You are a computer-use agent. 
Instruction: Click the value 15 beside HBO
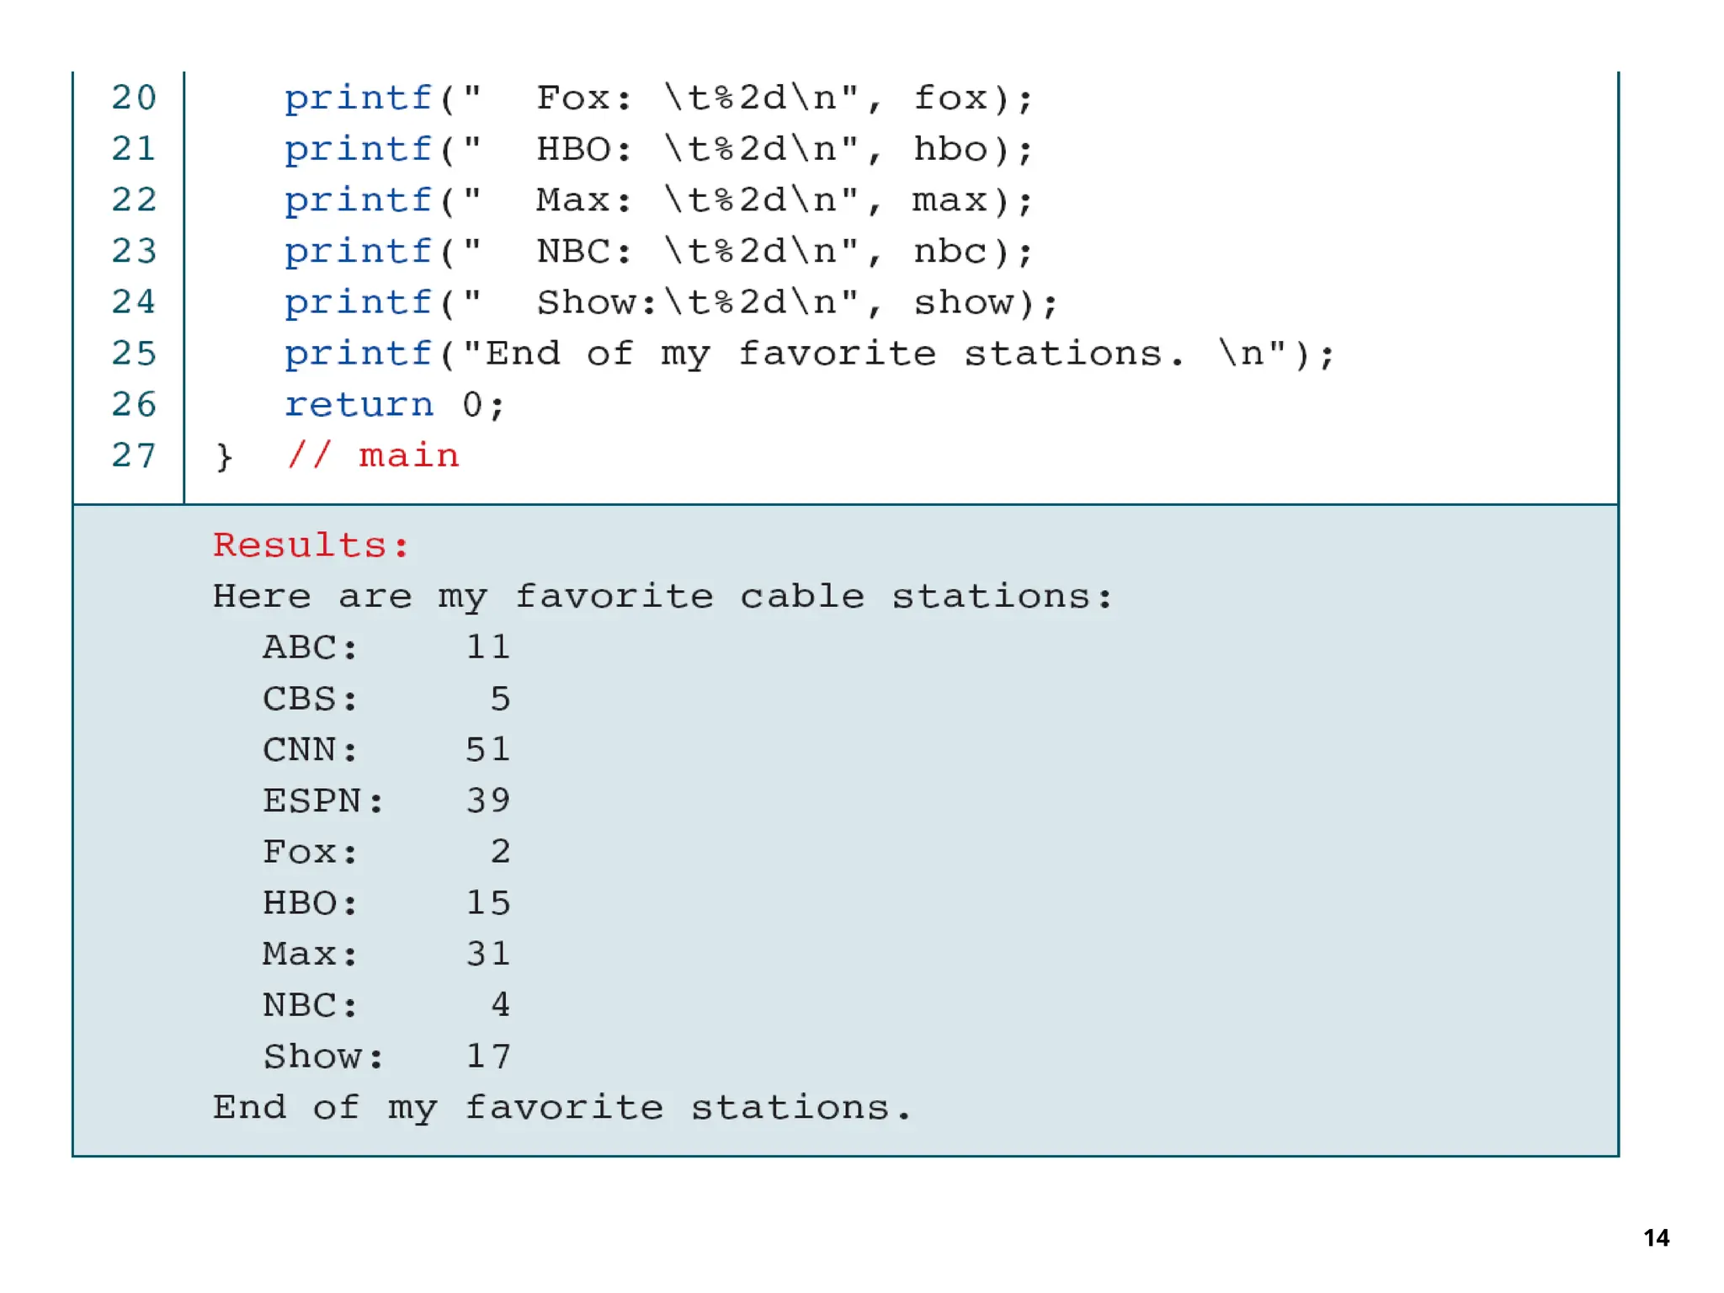pyautogui.click(x=488, y=903)
